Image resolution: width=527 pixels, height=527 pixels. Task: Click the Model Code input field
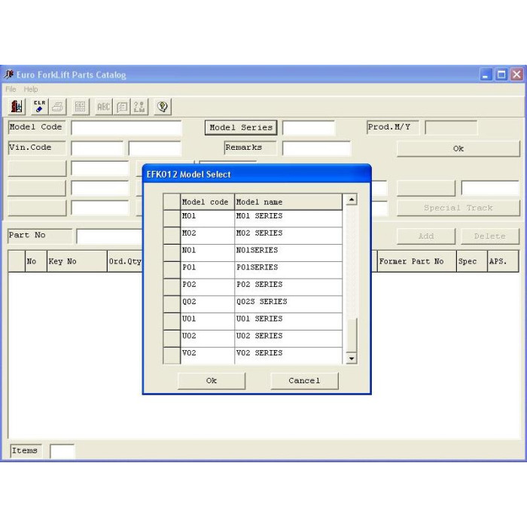coord(126,128)
